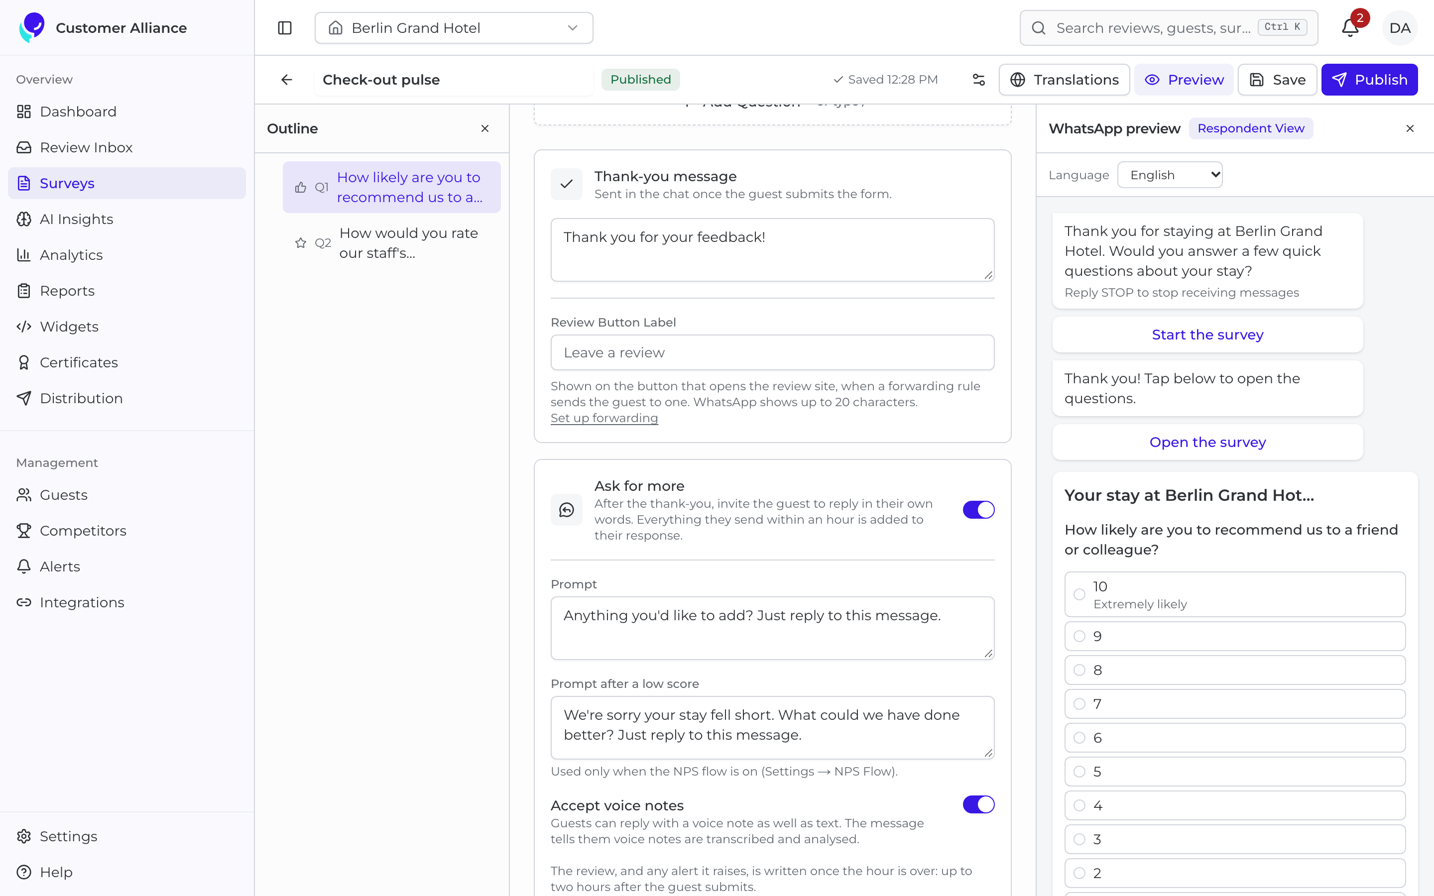Open Analytics section

pyautogui.click(x=127, y=255)
